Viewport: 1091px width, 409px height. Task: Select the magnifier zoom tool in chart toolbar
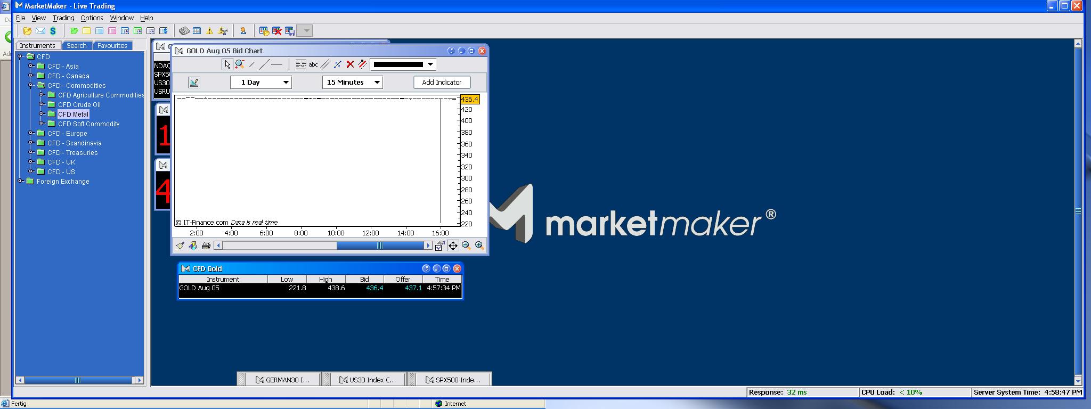[240, 64]
